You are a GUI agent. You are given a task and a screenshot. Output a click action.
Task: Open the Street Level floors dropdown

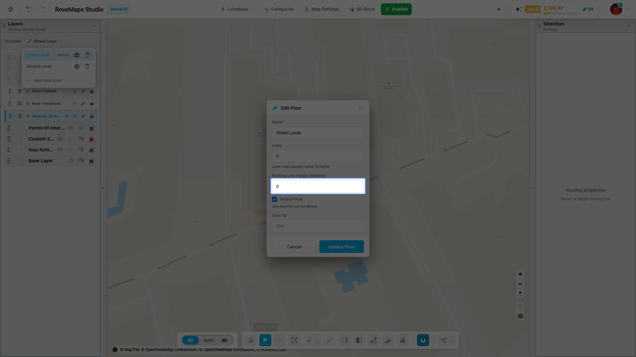click(45, 41)
